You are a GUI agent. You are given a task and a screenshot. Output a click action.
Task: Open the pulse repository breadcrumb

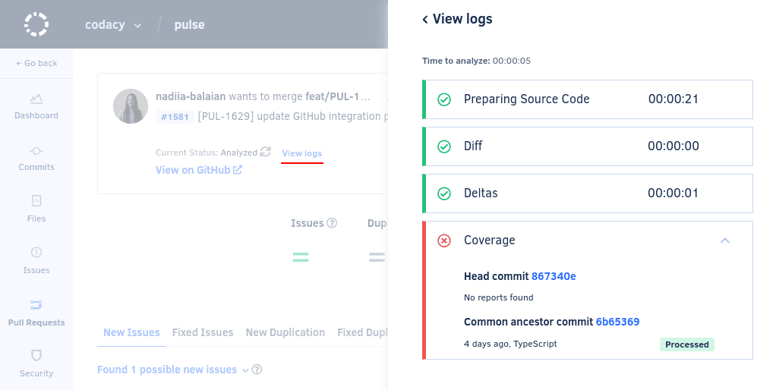click(x=189, y=25)
